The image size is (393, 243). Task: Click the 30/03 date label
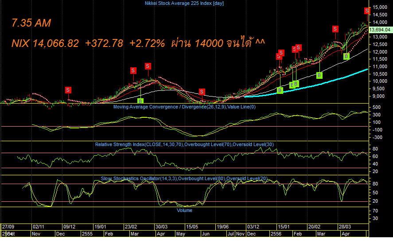pos(161,227)
